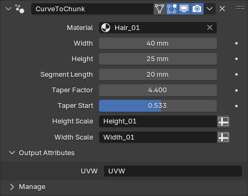This screenshot has height=196, width=248.
Task: Click the Width 40 mm field
Action: tap(158, 43)
